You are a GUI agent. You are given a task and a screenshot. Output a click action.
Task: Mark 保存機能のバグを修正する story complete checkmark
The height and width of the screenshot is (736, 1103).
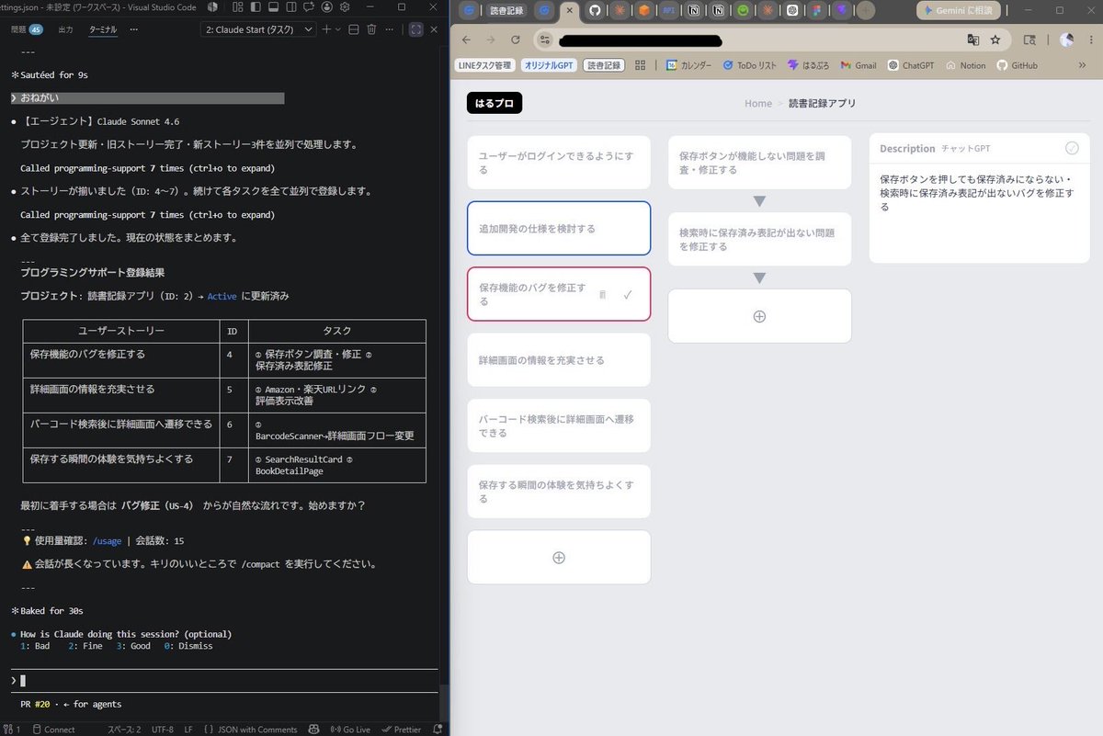pos(628,295)
